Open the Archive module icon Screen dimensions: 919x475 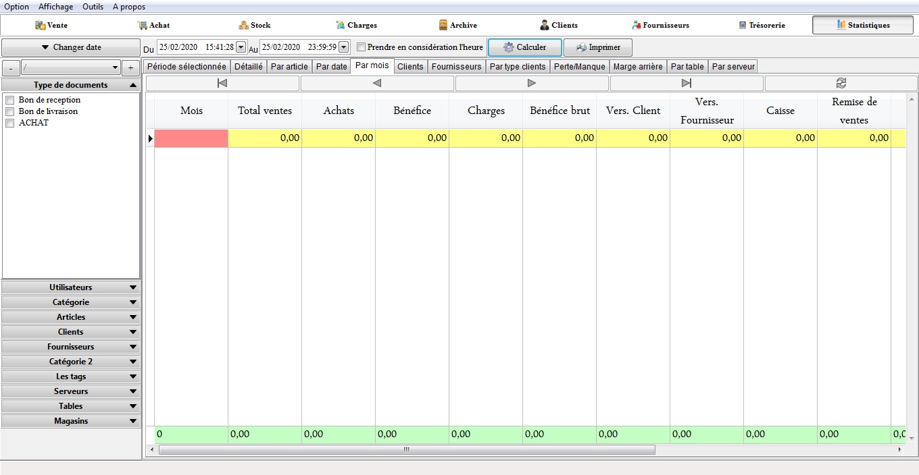point(443,26)
